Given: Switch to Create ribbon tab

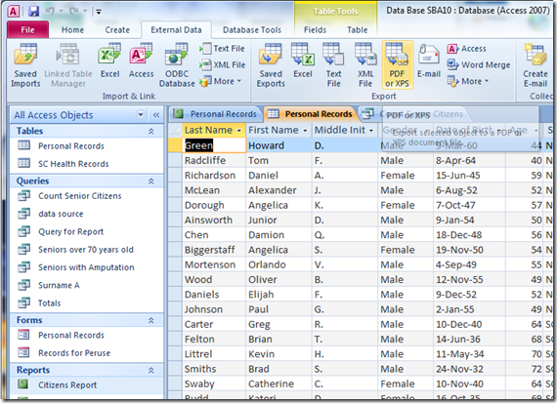Looking at the screenshot, I should click(117, 30).
